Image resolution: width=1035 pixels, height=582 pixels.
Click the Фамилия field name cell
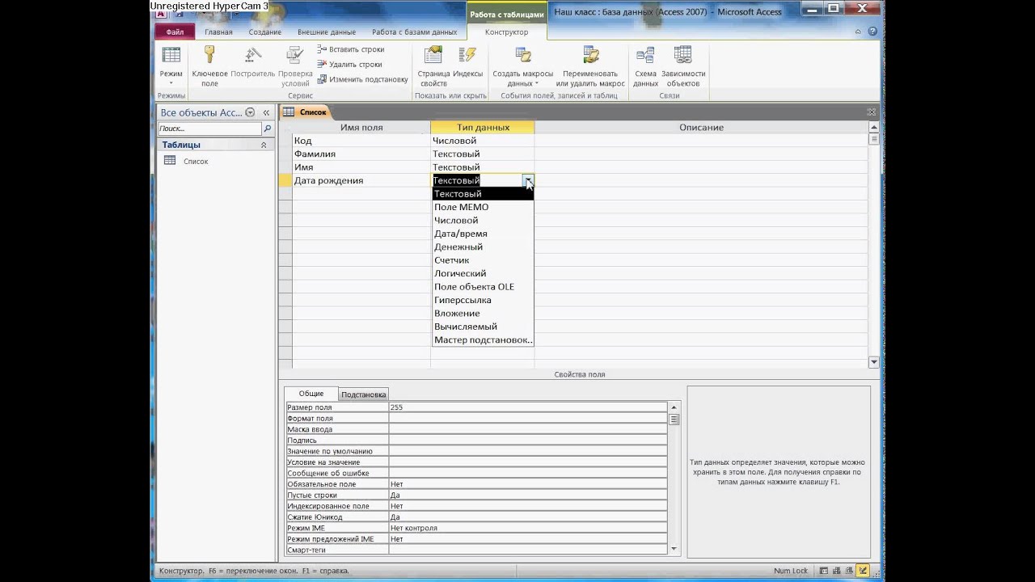361,154
